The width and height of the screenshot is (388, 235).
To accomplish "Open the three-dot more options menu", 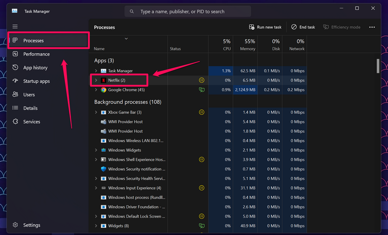I will point(372,27).
